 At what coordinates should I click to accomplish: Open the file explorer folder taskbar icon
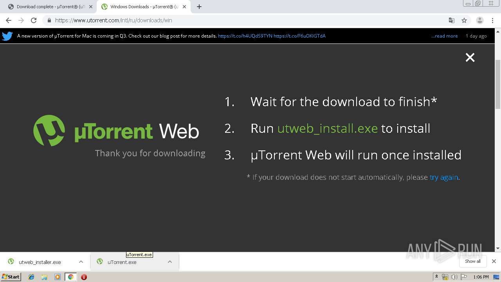(44, 277)
